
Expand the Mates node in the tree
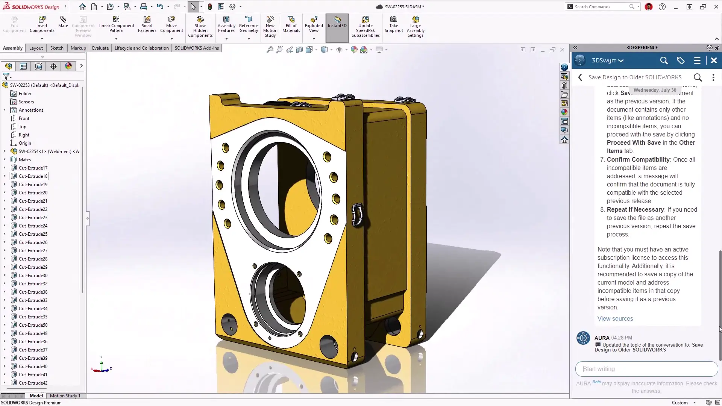click(x=4, y=159)
